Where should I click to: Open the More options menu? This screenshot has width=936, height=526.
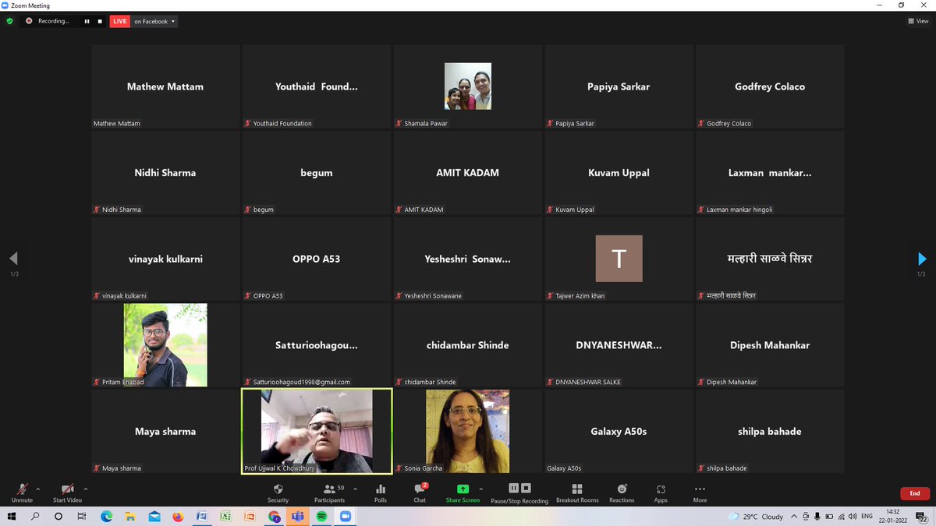(700, 492)
